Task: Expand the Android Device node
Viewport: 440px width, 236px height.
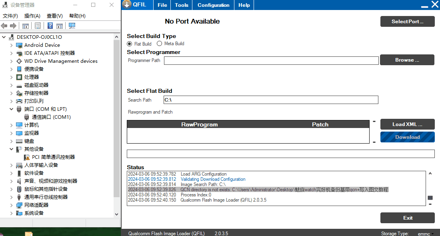Action: coord(12,45)
